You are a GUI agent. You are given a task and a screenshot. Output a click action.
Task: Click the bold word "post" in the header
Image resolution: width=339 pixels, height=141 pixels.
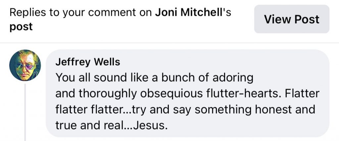[x=21, y=27]
